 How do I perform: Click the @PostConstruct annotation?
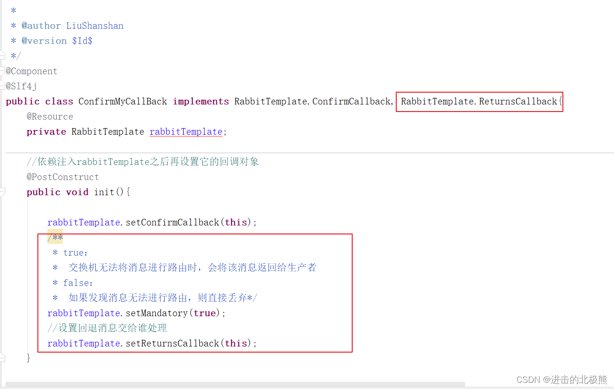(63, 177)
